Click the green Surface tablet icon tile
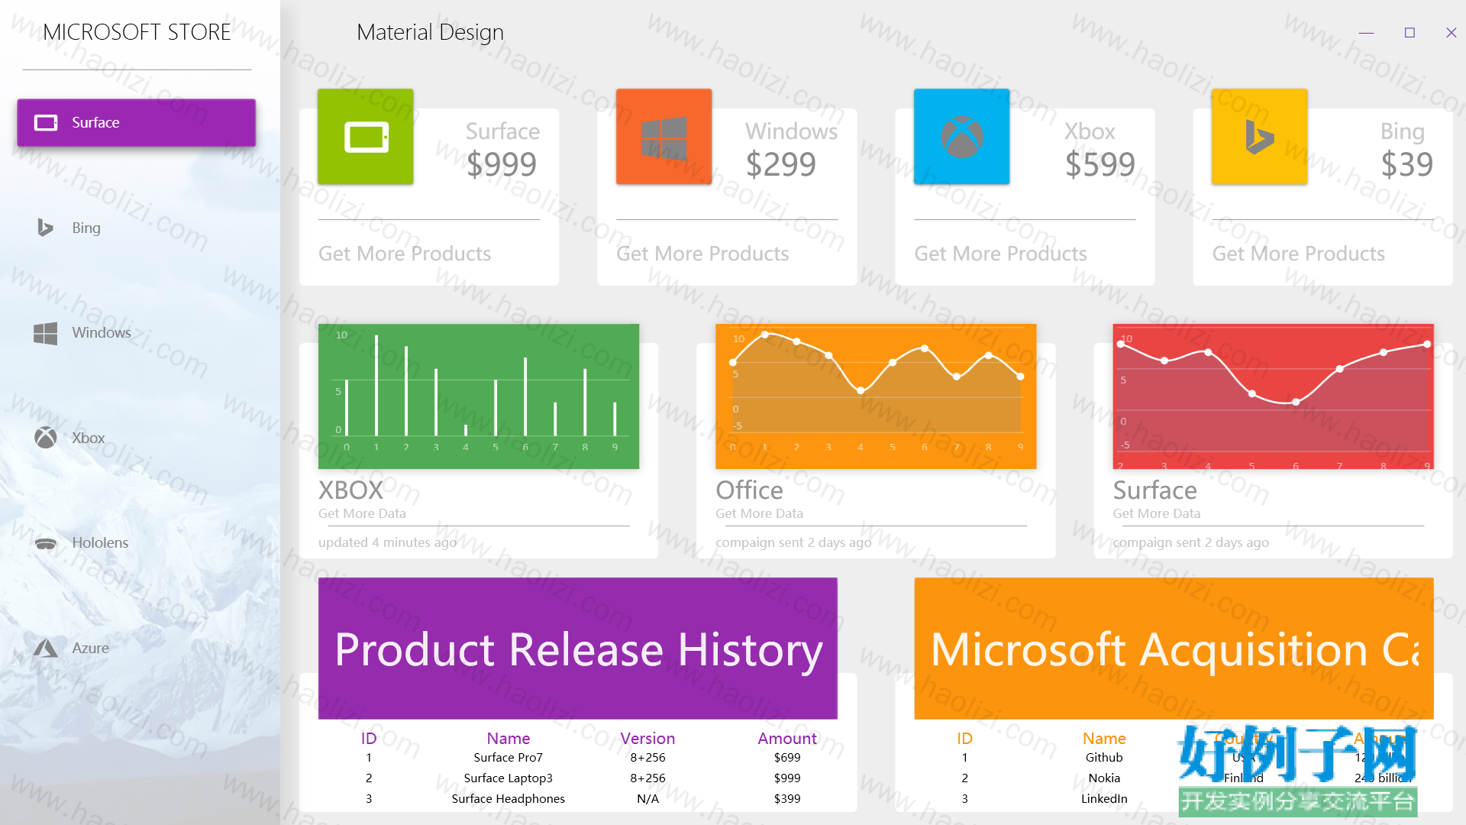 tap(366, 137)
